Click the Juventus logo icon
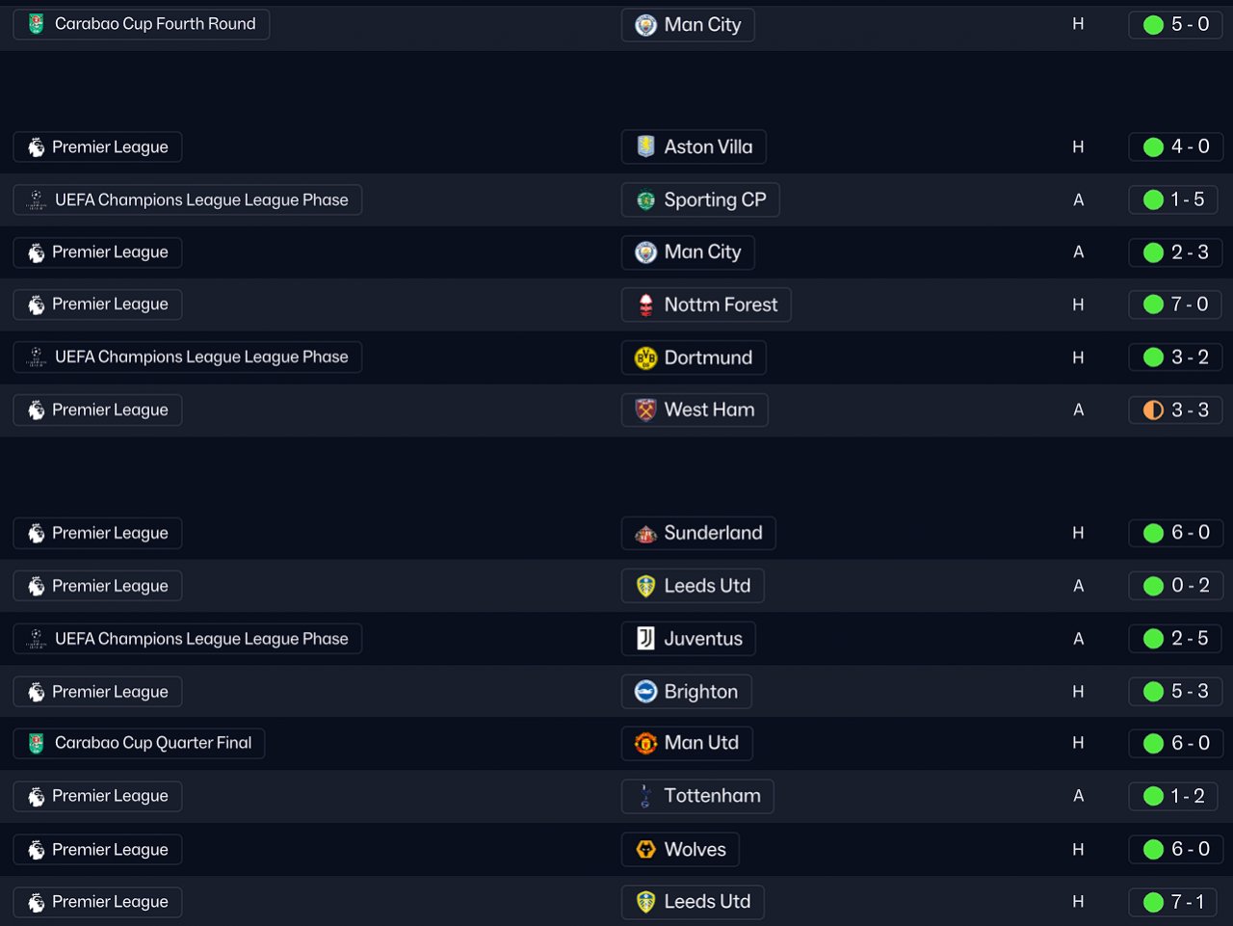1233x926 pixels. coord(645,639)
